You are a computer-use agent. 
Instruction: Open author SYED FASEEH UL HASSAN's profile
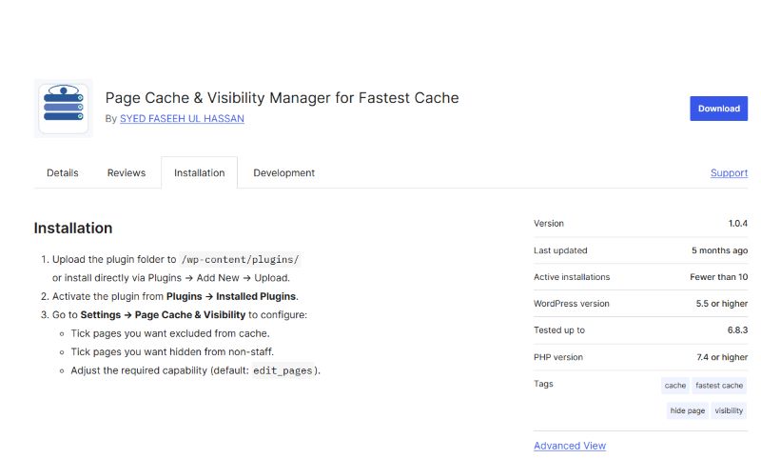[x=182, y=119]
